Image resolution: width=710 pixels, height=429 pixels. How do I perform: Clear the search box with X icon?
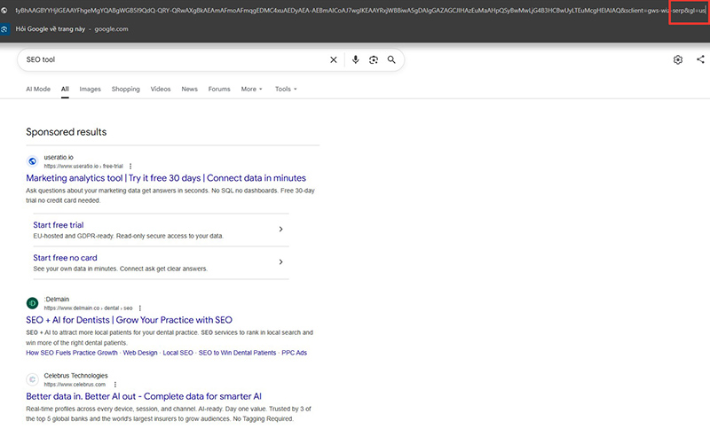click(x=334, y=59)
